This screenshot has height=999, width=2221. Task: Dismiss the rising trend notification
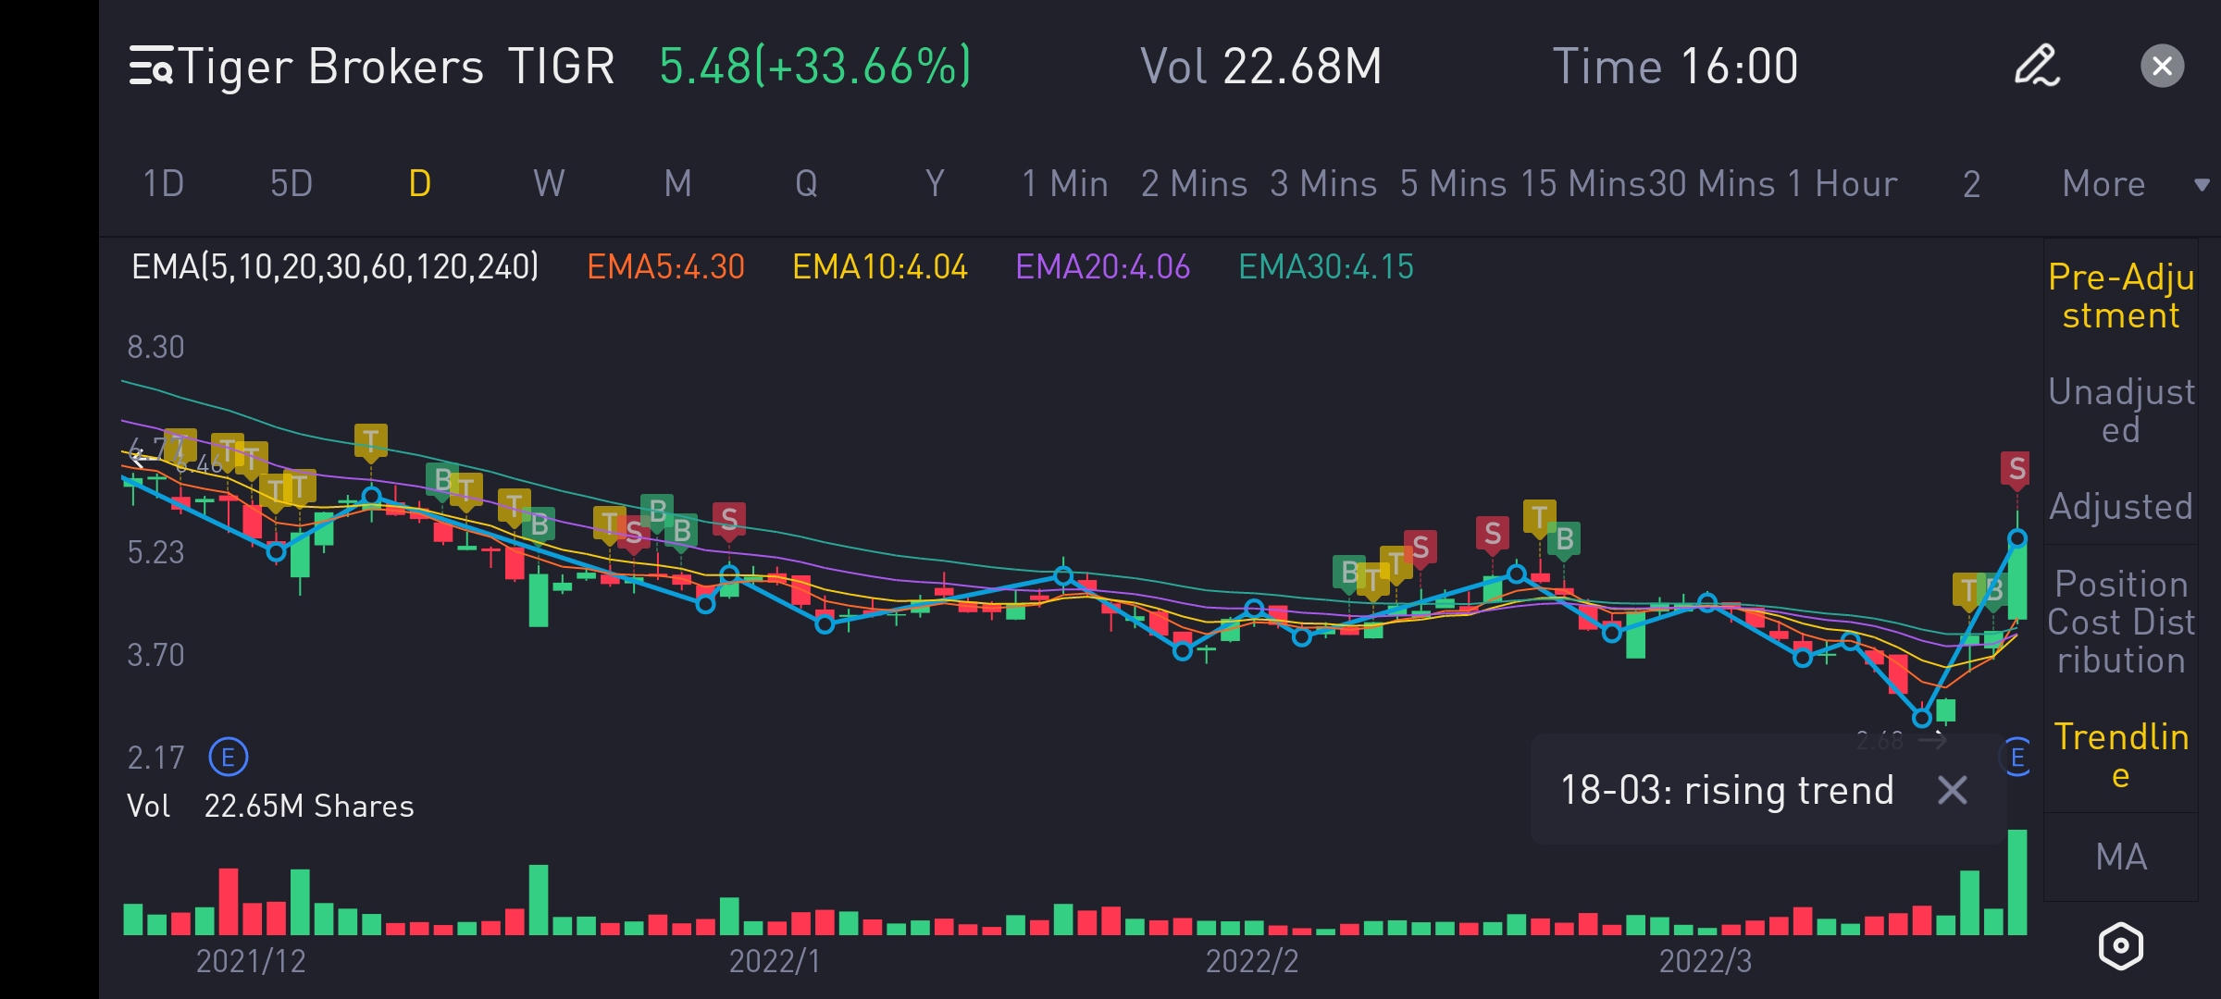[1953, 790]
